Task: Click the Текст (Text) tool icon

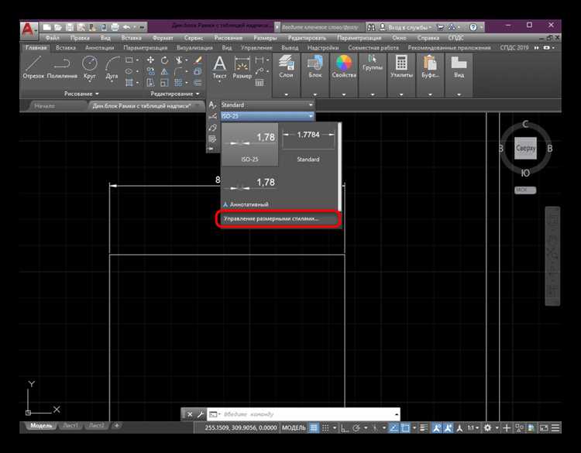Action: click(220, 65)
